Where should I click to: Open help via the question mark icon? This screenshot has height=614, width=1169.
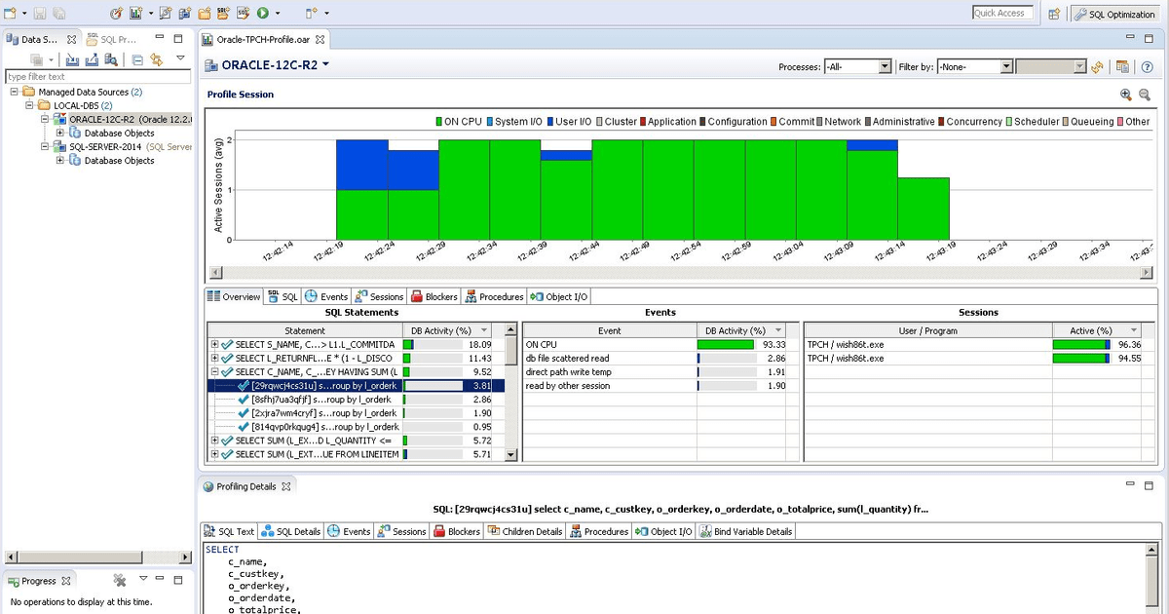pos(1148,67)
